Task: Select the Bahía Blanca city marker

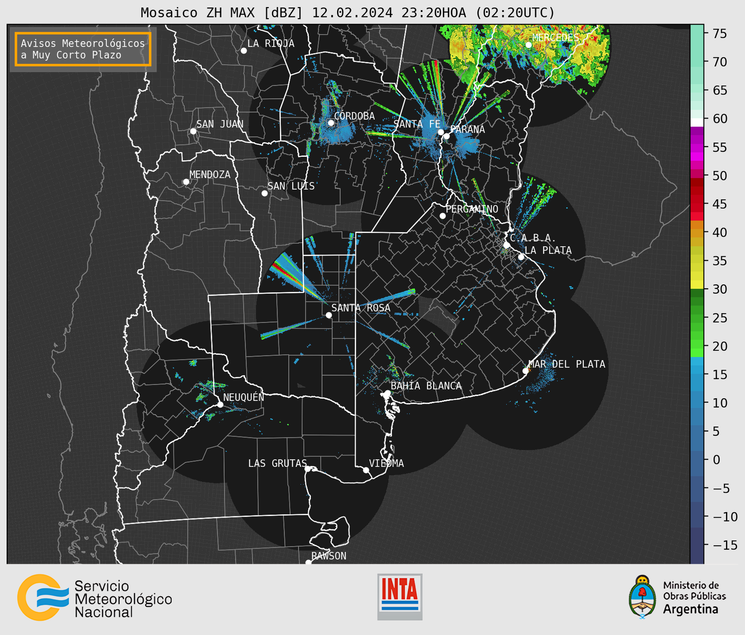Action: point(387,393)
